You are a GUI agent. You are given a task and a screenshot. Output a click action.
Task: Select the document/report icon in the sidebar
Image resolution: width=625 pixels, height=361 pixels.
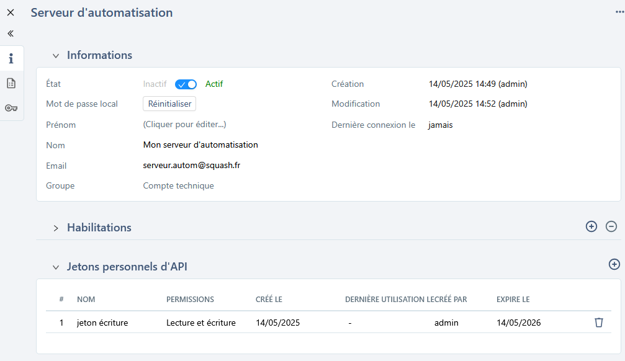point(11,82)
